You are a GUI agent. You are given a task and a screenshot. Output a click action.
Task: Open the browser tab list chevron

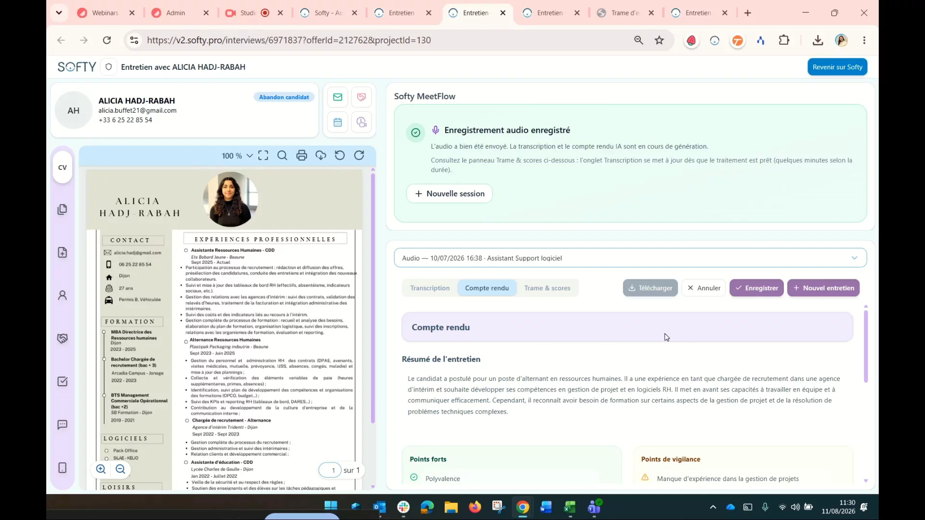pyautogui.click(x=59, y=13)
